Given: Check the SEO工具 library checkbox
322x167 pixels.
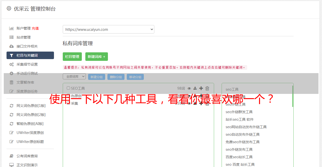Looking at the screenshot, I should tap(68, 88).
